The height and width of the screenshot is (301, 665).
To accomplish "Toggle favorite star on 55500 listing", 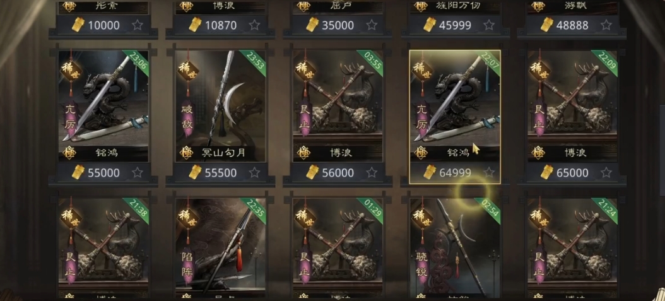I will point(254,172).
